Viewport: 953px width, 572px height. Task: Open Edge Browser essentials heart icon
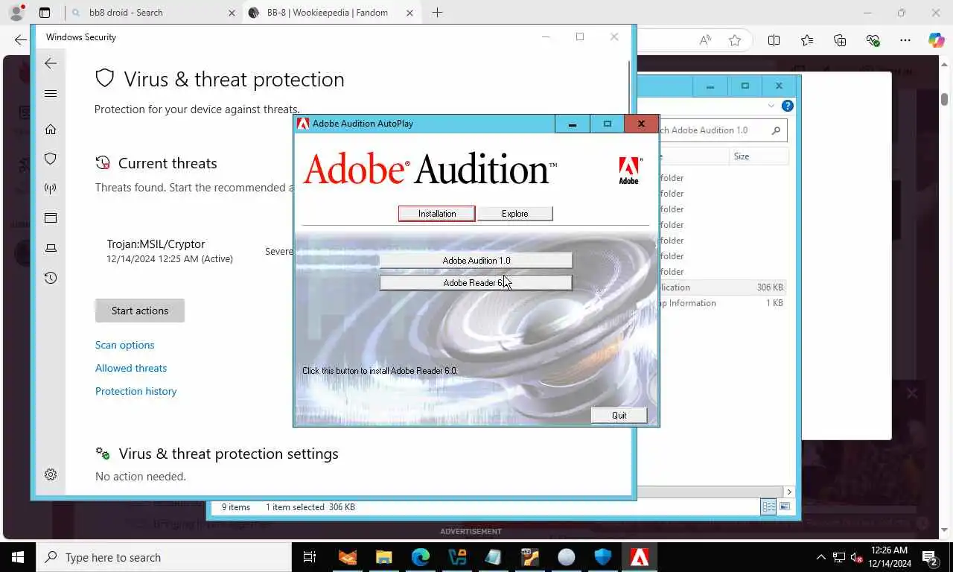coord(873,40)
